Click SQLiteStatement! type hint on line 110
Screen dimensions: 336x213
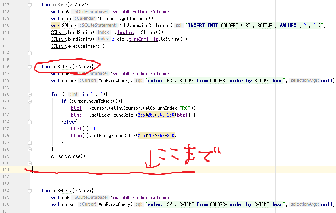98,26
